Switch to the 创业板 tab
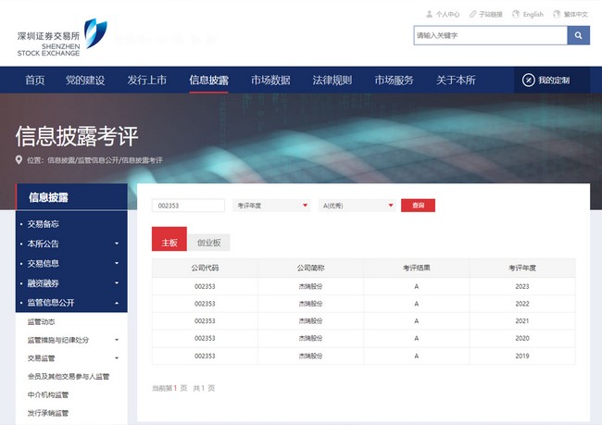Image resolution: width=602 pixels, height=425 pixels. [209, 243]
